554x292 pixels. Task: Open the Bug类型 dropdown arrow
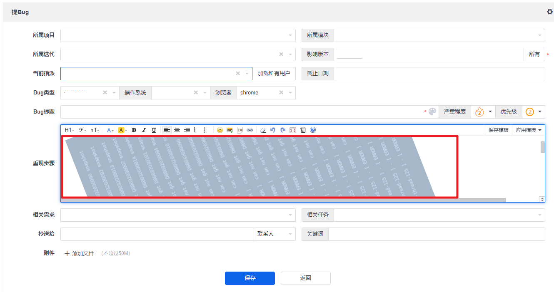(x=114, y=93)
